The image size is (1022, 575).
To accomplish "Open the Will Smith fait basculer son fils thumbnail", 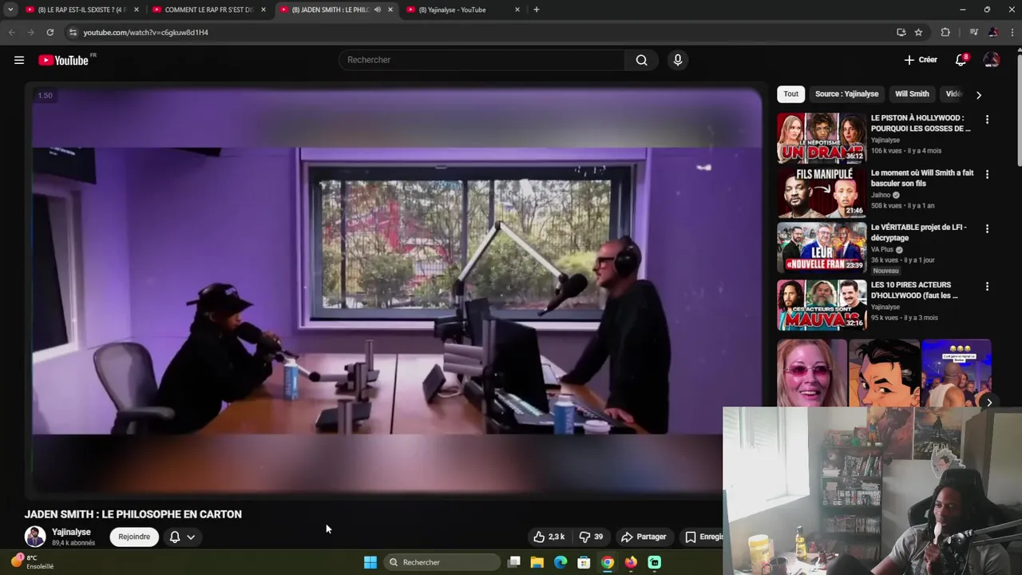I will coord(822,192).
